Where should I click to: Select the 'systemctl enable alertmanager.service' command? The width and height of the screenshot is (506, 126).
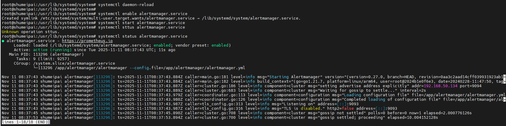click(143, 14)
